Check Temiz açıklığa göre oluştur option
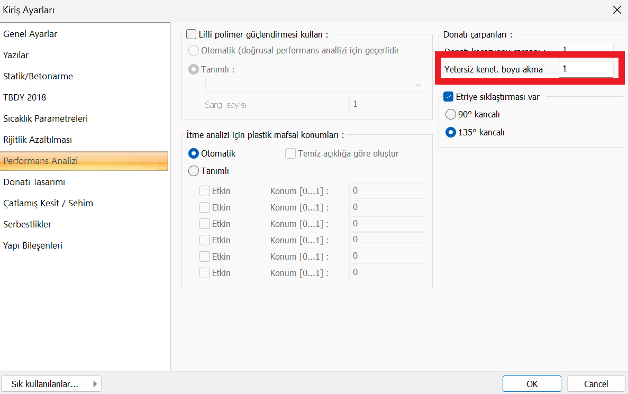Viewport: 628px width, 394px height. click(x=290, y=154)
